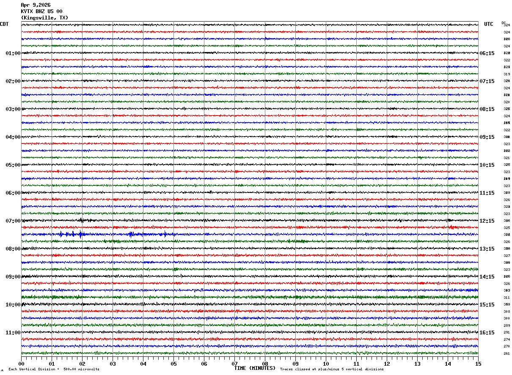512x375 pixels.
Task: Click the 10:15 UTC time label
Action: tap(487, 165)
